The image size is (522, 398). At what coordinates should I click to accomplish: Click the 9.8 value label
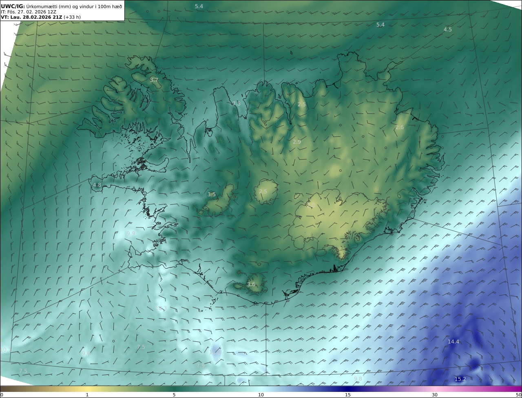tap(358, 379)
